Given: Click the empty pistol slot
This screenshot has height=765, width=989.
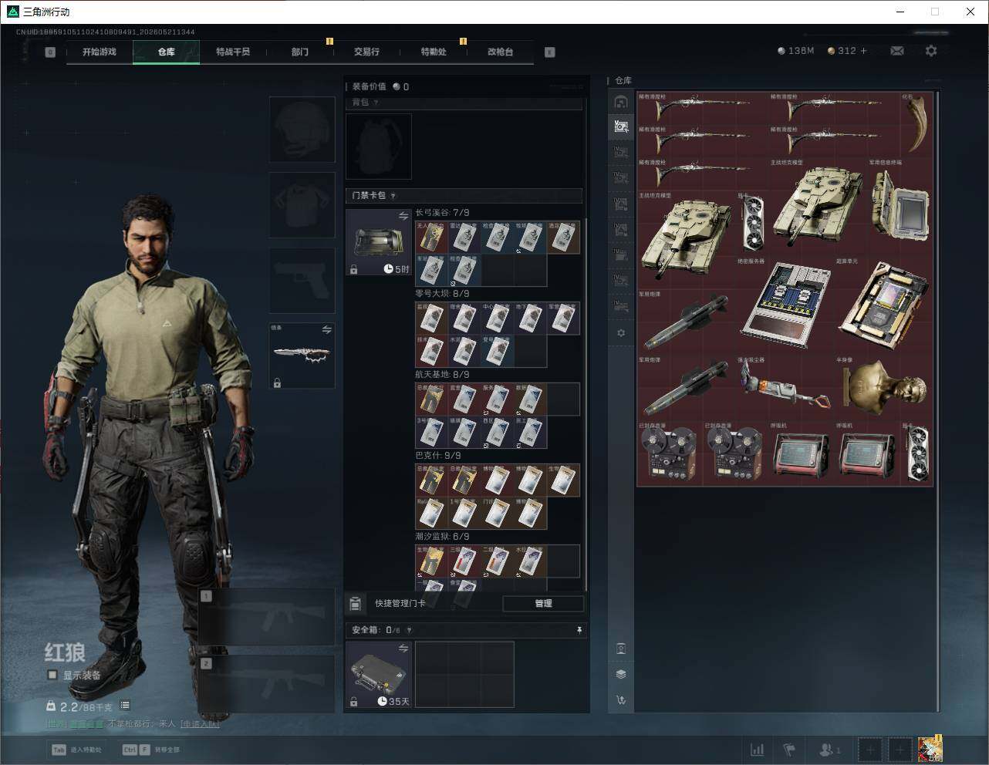Looking at the screenshot, I should (302, 281).
